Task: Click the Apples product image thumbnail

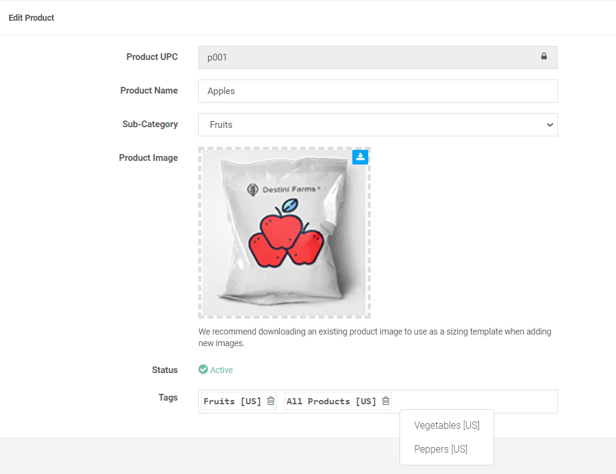Action: [x=284, y=233]
